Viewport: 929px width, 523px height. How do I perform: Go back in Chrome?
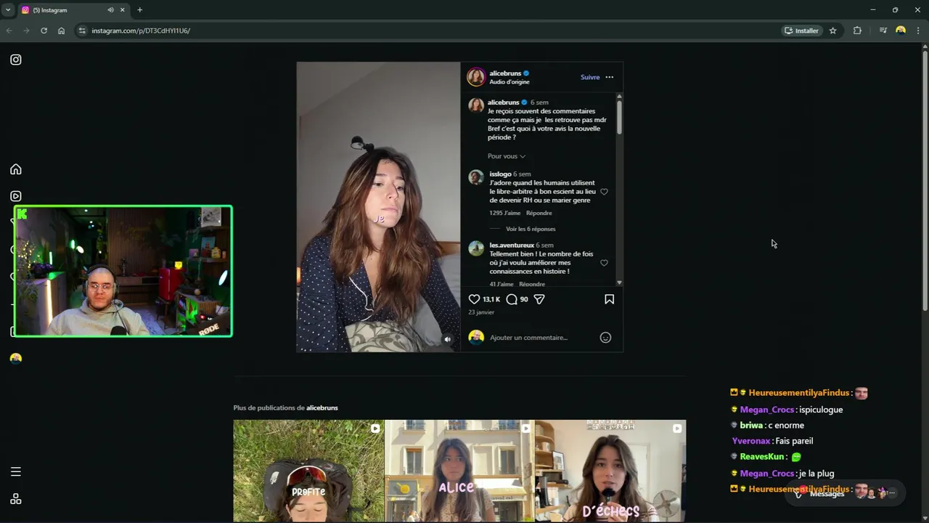9,31
